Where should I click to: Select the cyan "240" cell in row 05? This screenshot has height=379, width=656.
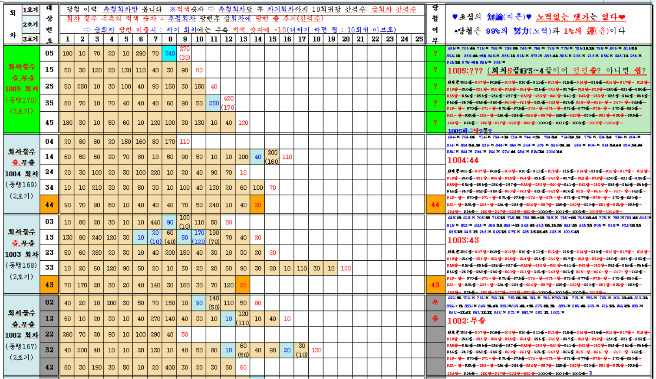[x=170, y=53]
